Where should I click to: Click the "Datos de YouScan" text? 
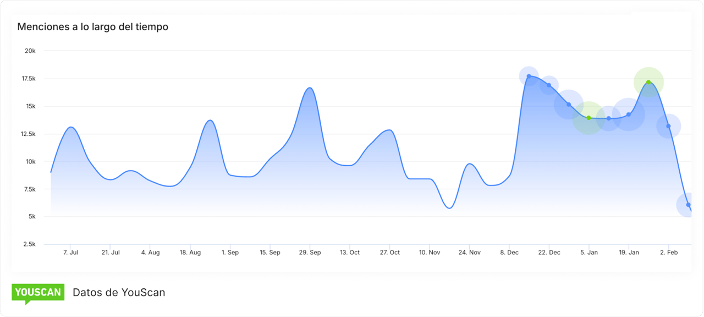(119, 292)
